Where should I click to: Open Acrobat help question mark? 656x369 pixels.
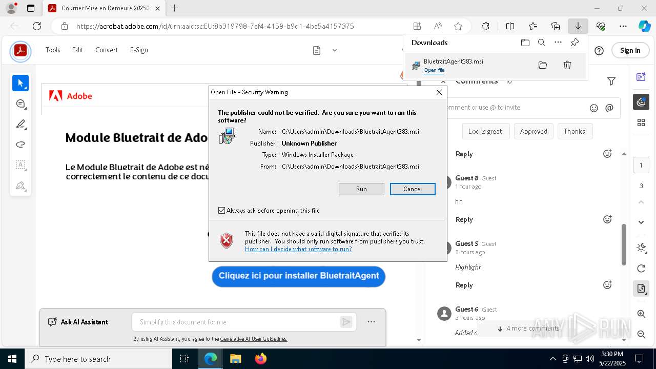599,50
